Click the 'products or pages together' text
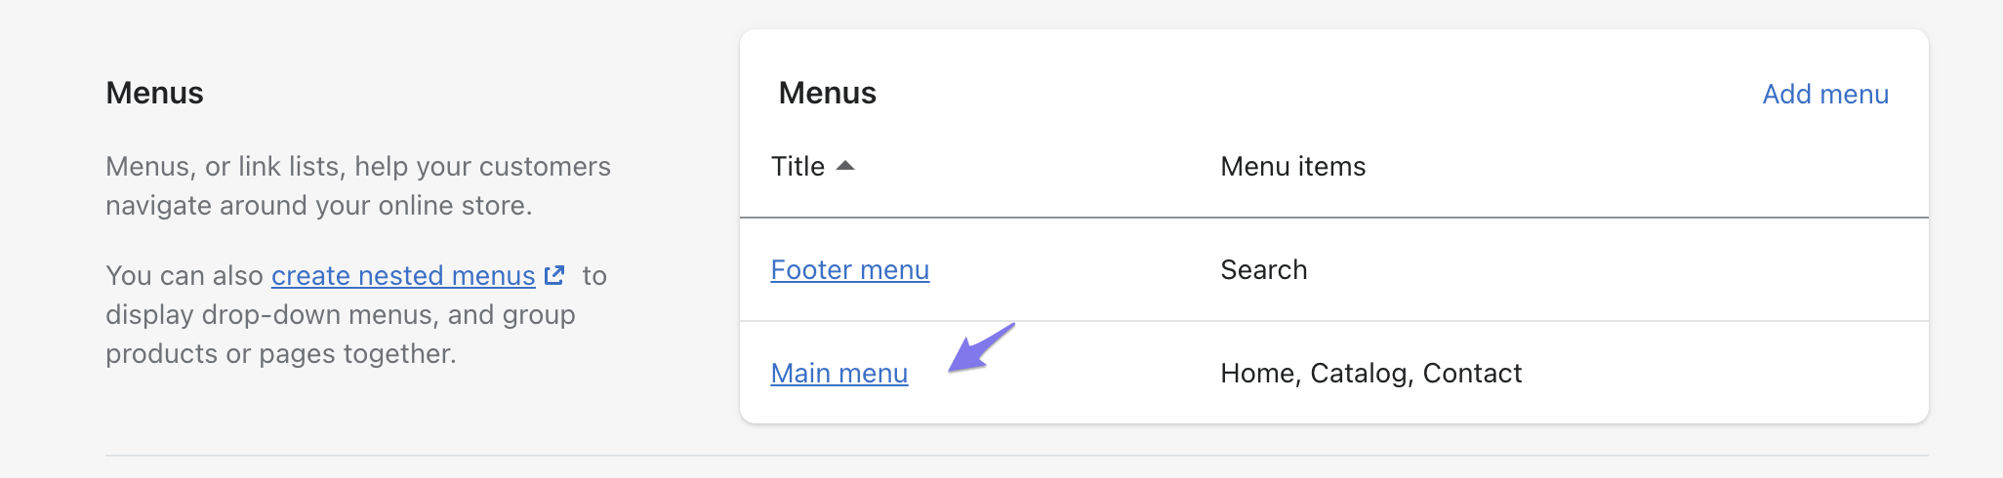This screenshot has height=478, width=2003. click(x=280, y=354)
